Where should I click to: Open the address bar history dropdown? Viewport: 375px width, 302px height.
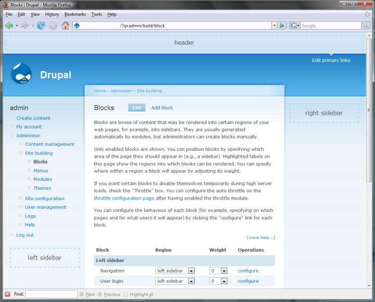click(x=274, y=25)
